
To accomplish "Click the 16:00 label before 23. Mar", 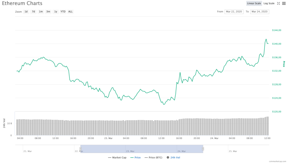I will [73, 138].
